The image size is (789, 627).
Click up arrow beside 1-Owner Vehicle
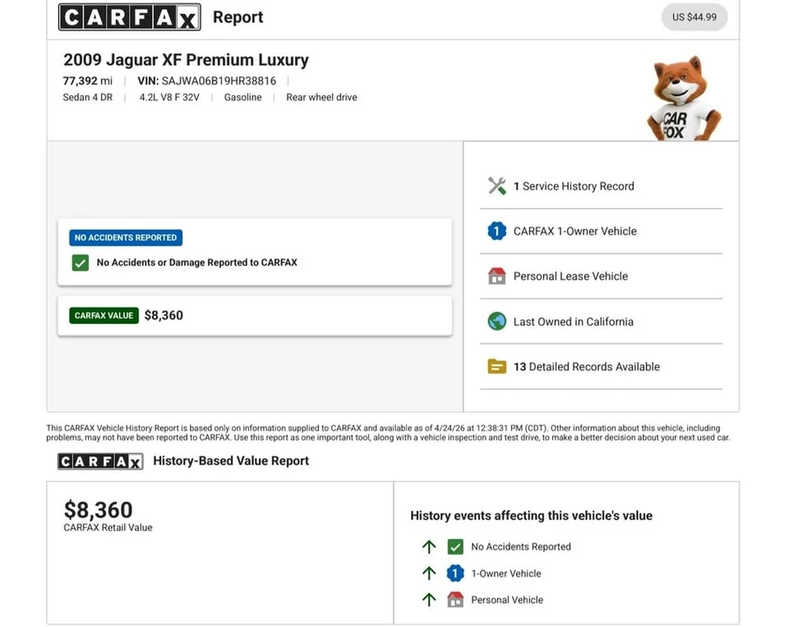(428, 574)
